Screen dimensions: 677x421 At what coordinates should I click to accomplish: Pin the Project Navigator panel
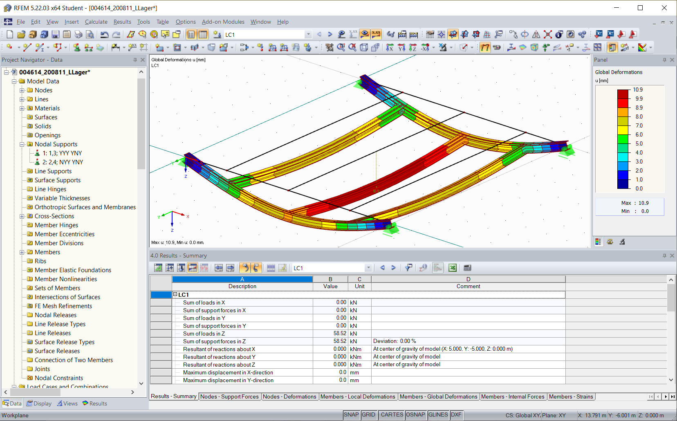tap(135, 60)
